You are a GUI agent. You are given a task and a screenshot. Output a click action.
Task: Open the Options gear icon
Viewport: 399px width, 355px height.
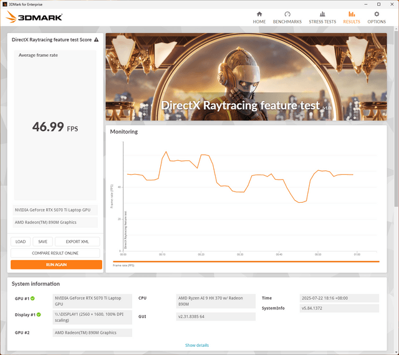[377, 14]
